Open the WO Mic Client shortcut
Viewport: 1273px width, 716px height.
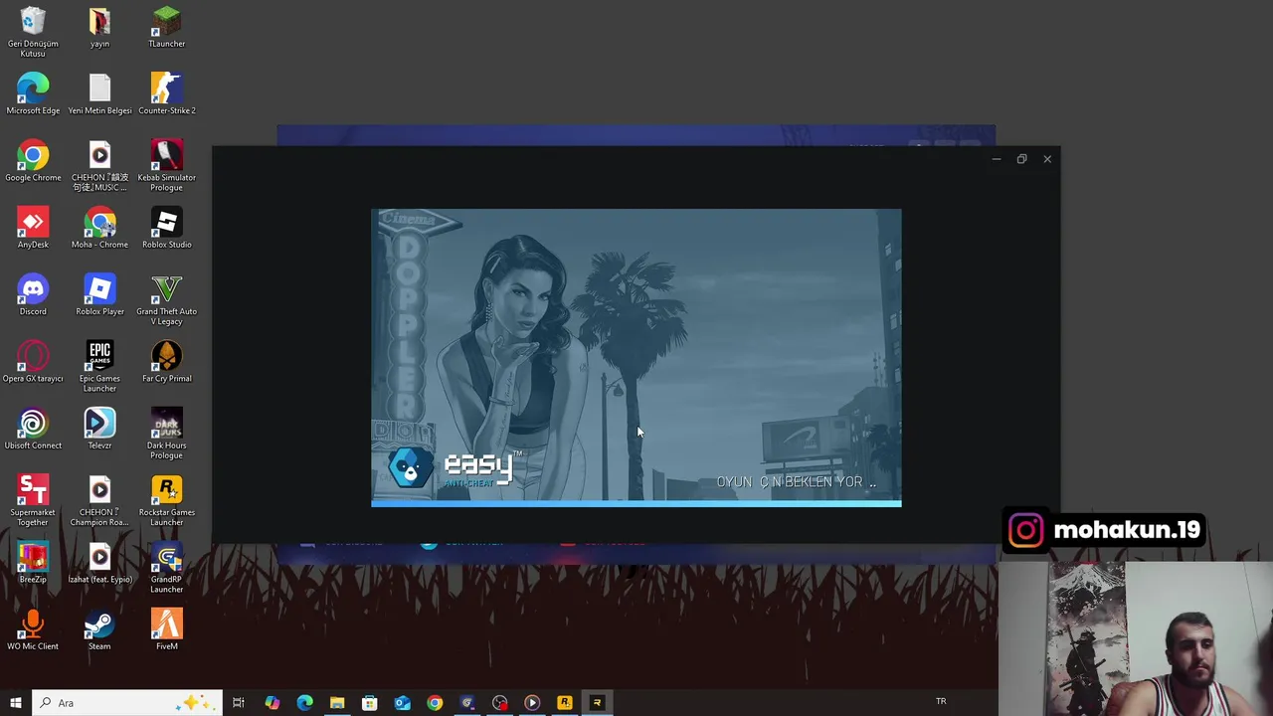33,628
